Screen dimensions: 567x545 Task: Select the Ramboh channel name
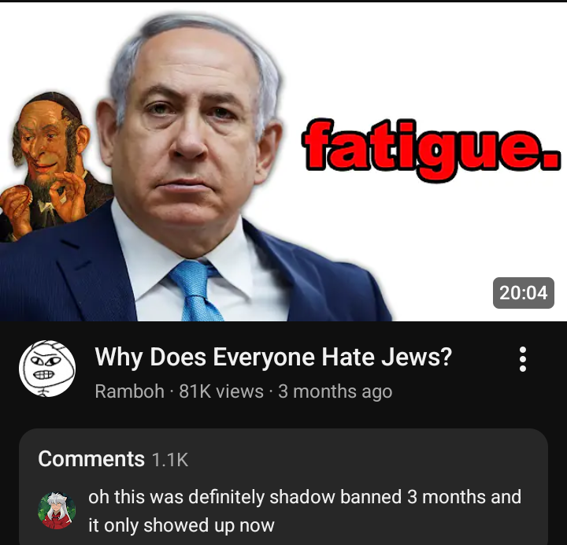[129, 391]
